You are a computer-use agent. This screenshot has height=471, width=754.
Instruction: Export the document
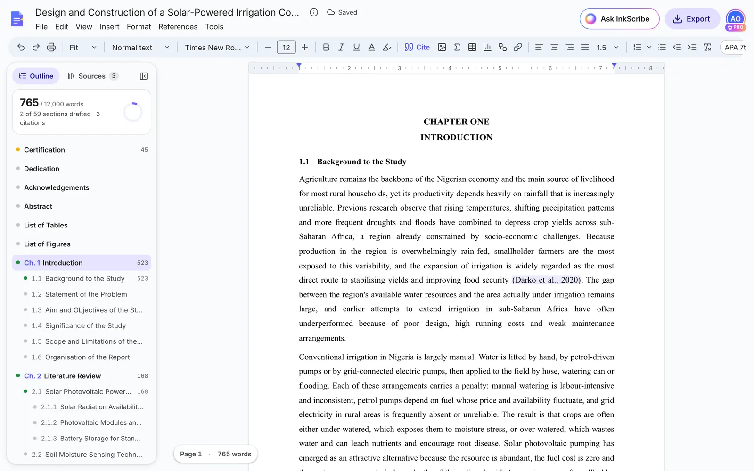pos(692,19)
